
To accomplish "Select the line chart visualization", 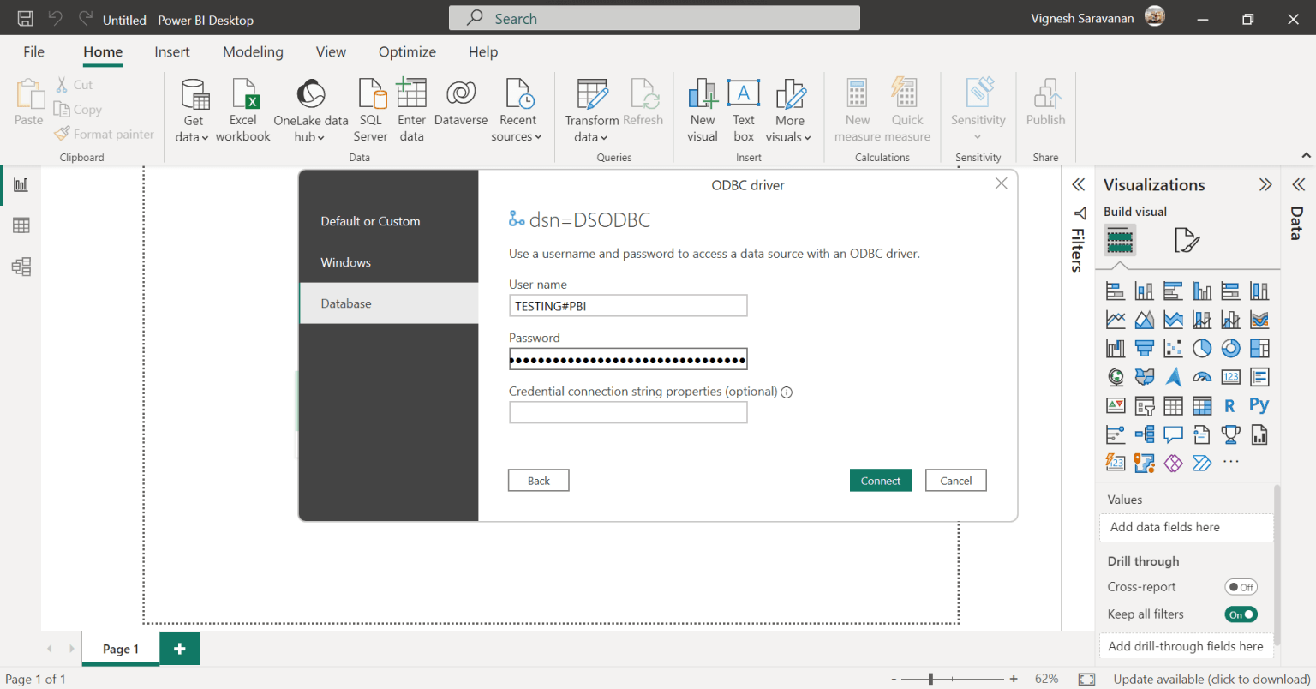I will click(x=1116, y=319).
